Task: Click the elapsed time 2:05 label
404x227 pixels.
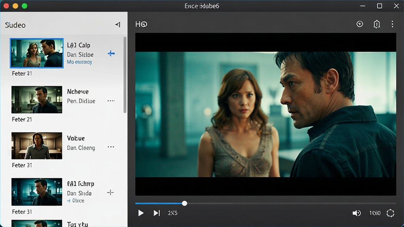Action: (x=173, y=213)
